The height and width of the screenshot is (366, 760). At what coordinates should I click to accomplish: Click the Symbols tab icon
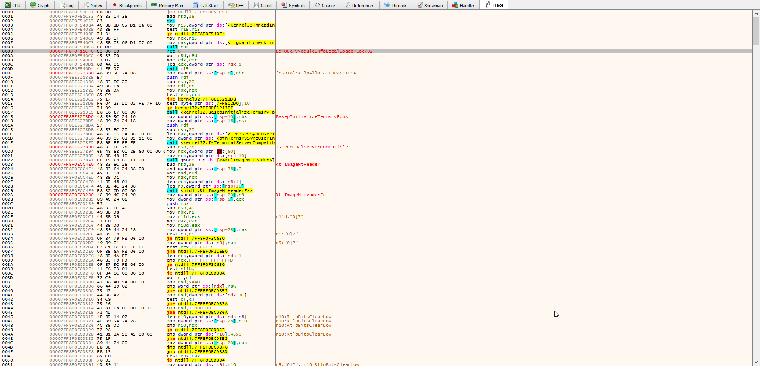285,5
